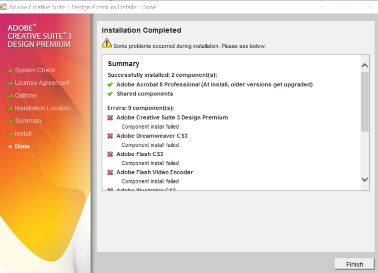Click the Options step checkmark
378x273 pixels.
(x=10, y=96)
